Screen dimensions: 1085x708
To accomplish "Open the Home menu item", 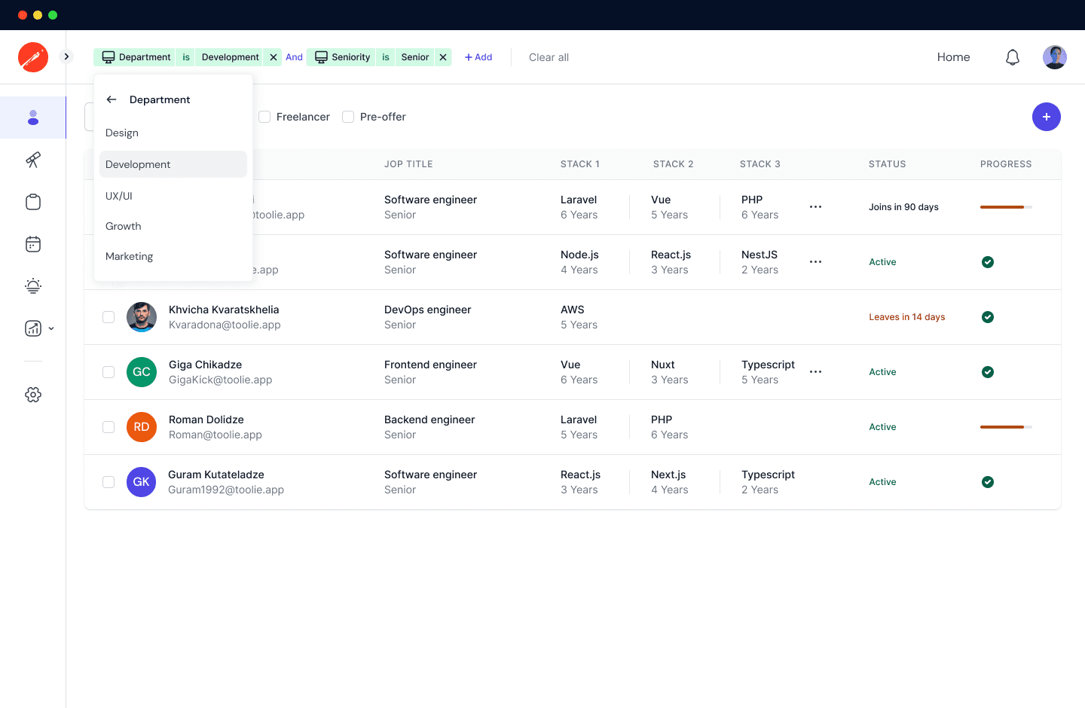I will 953,56.
